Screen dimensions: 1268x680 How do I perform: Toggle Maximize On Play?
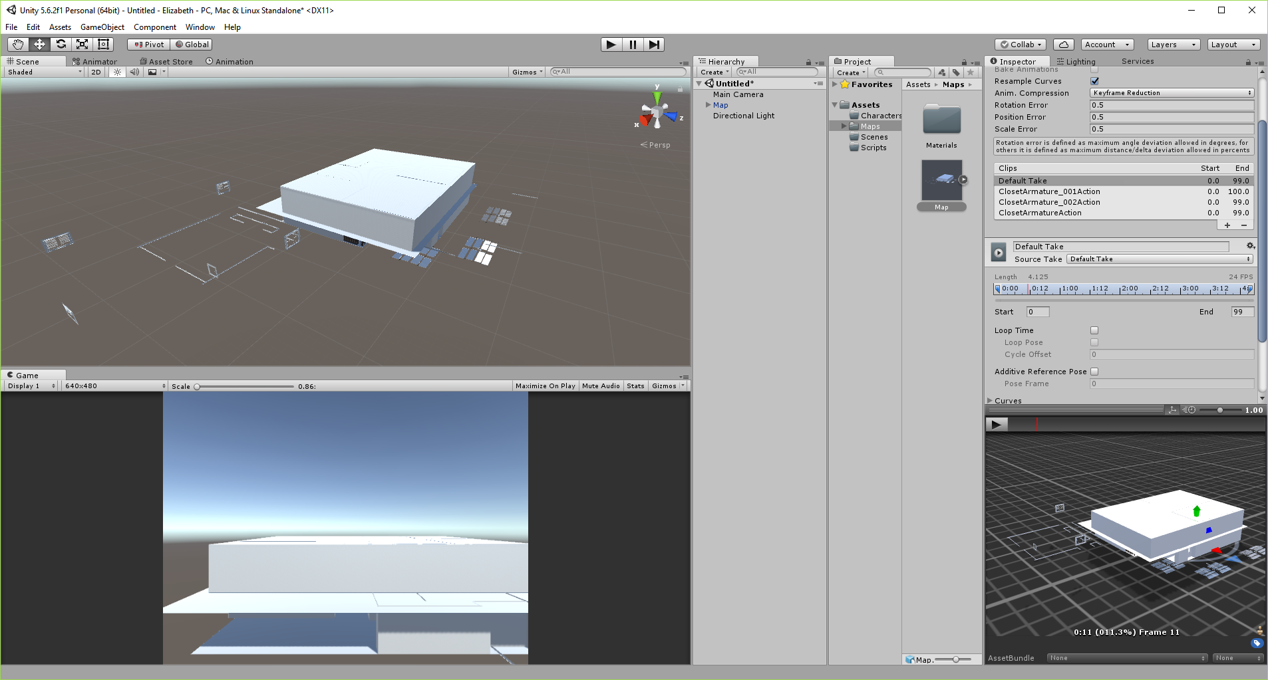(x=546, y=386)
